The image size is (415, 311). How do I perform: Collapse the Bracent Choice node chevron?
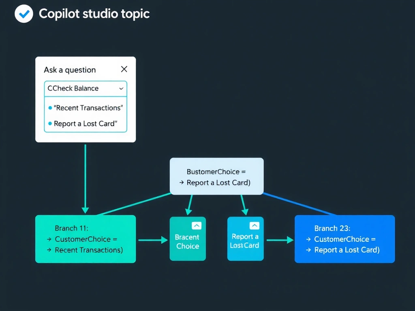pyautogui.click(x=197, y=226)
